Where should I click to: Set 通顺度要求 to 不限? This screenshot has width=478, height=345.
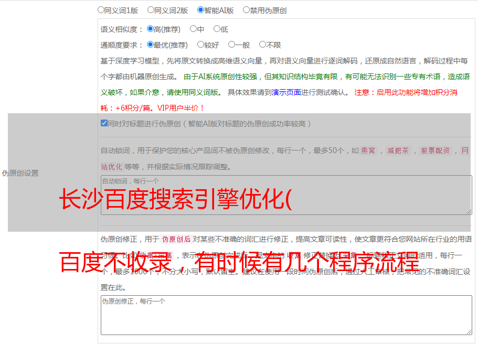pos(262,45)
